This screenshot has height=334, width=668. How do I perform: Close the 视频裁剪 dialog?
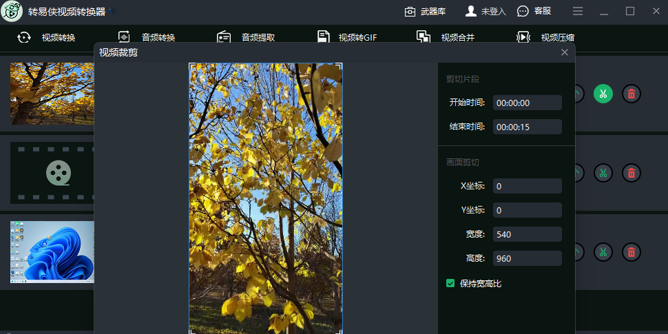coord(565,52)
